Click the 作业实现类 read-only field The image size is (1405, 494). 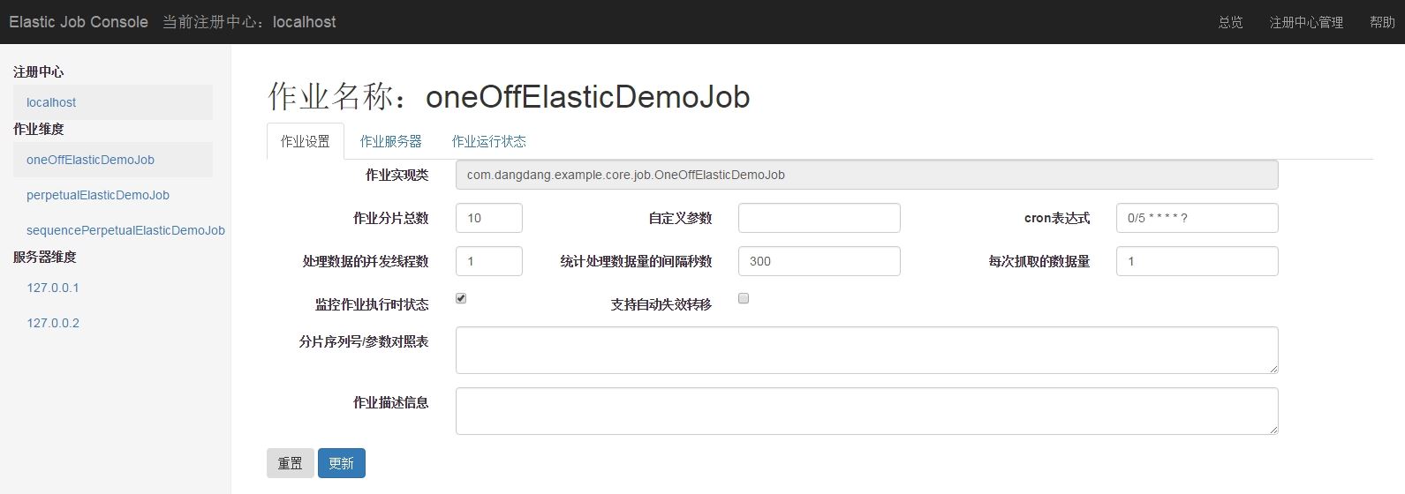click(x=866, y=175)
